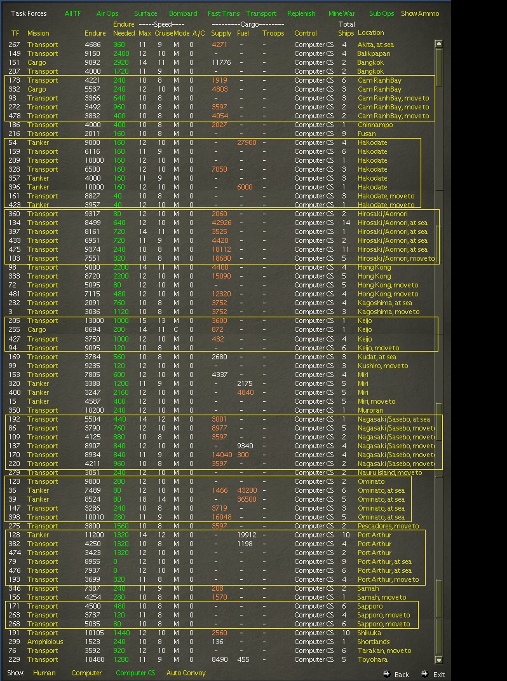The height and width of the screenshot is (681, 507).
Task: Sort by the Max speed column header
Action: tap(145, 33)
